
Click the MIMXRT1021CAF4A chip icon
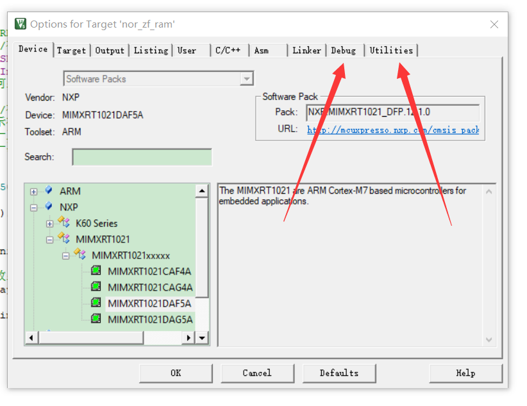pos(96,270)
